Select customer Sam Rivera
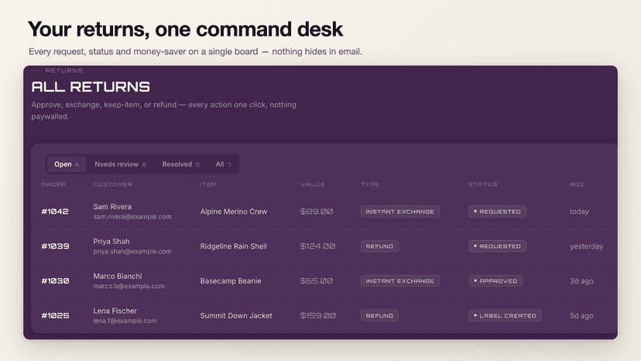The image size is (641, 361). click(x=112, y=207)
